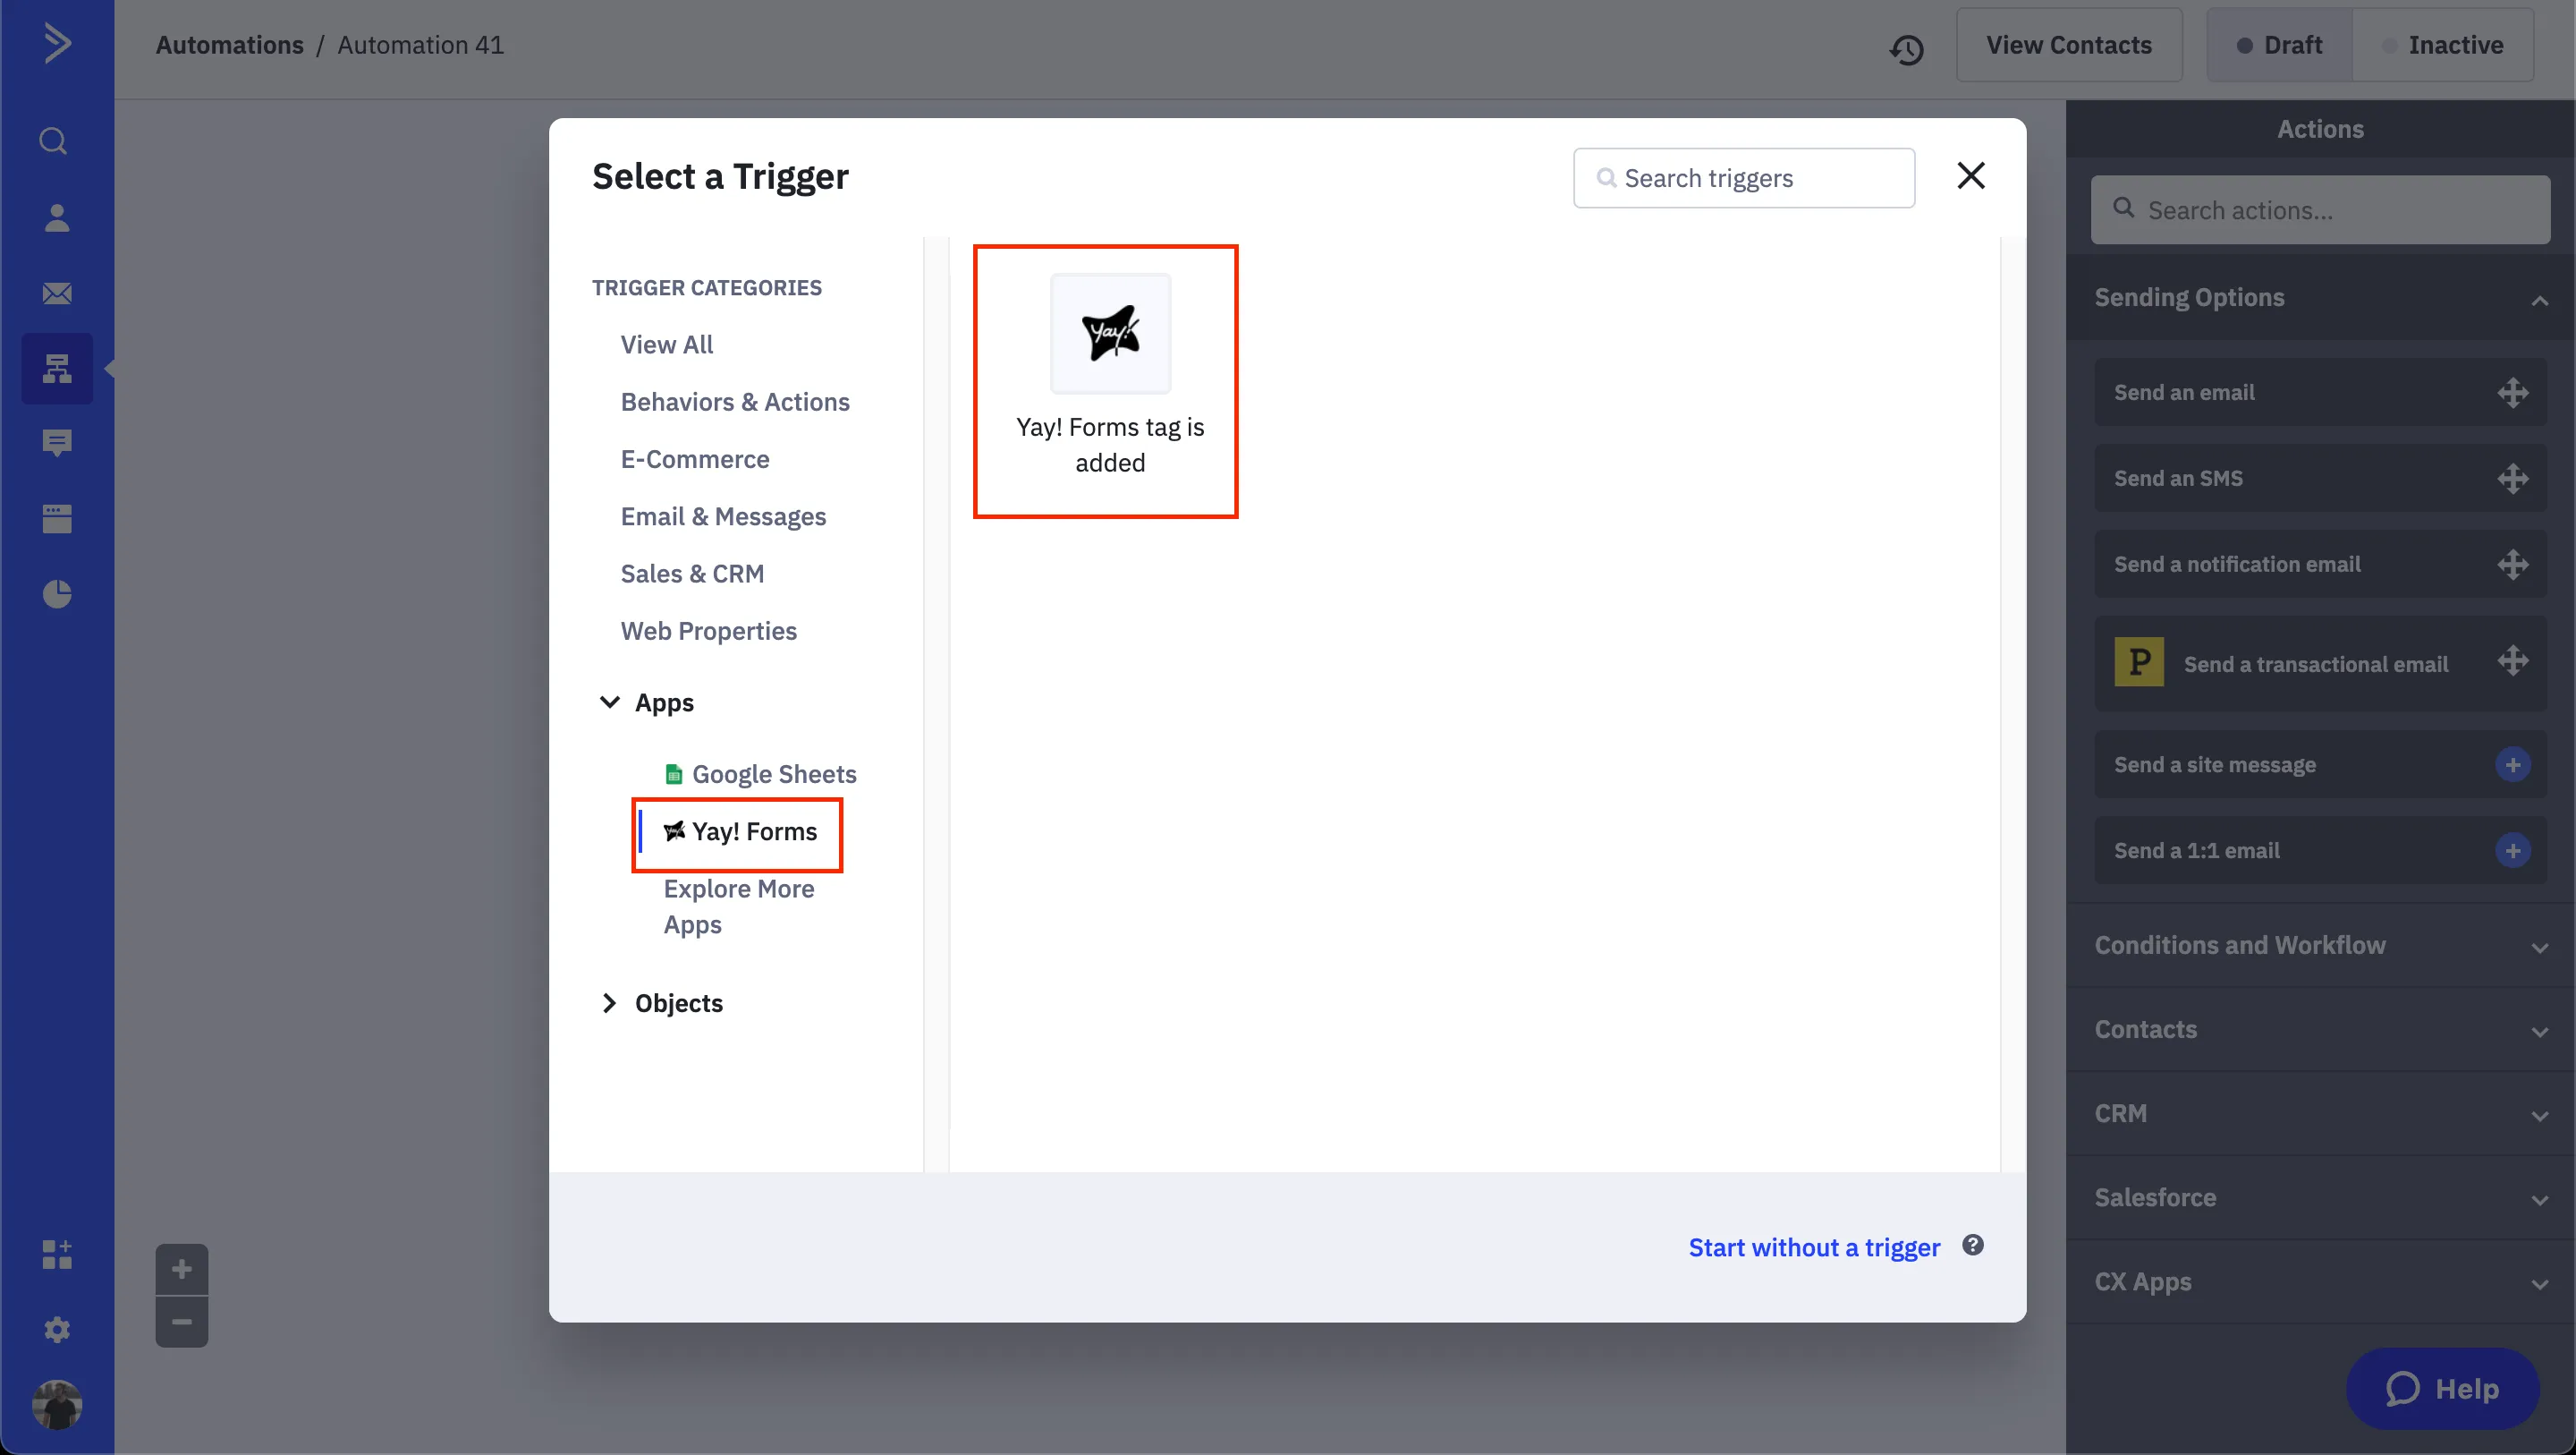Close the Select a Trigger dialog
Image resolution: width=2576 pixels, height=1455 pixels.
[x=1970, y=176]
